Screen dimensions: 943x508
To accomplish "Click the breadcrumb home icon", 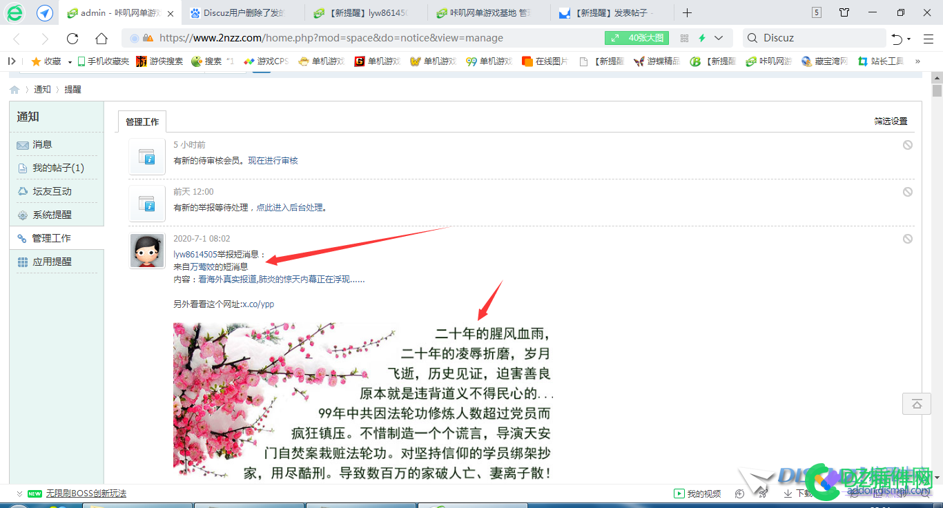I will (x=14, y=90).
